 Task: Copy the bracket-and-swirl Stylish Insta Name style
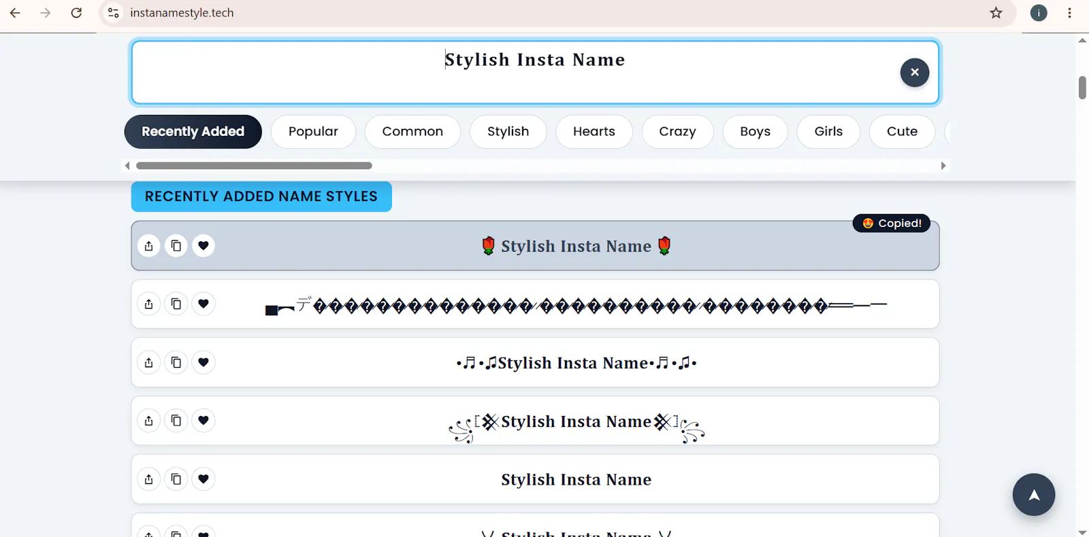[176, 421]
